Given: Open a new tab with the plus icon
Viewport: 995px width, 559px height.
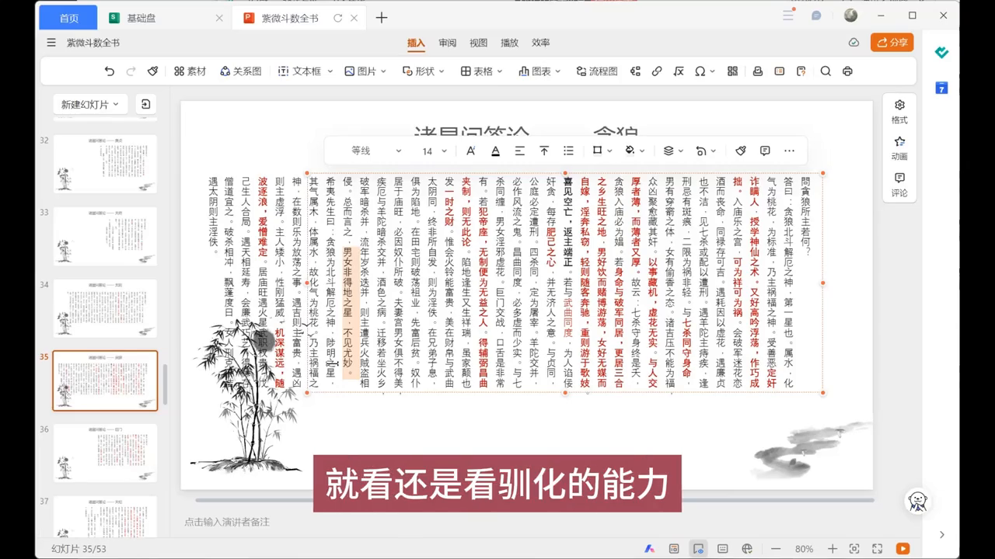Looking at the screenshot, I should 382,18.
